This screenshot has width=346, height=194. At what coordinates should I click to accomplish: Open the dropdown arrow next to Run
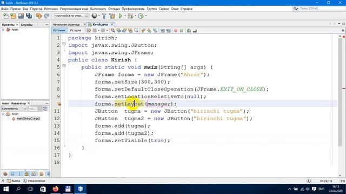125,16
